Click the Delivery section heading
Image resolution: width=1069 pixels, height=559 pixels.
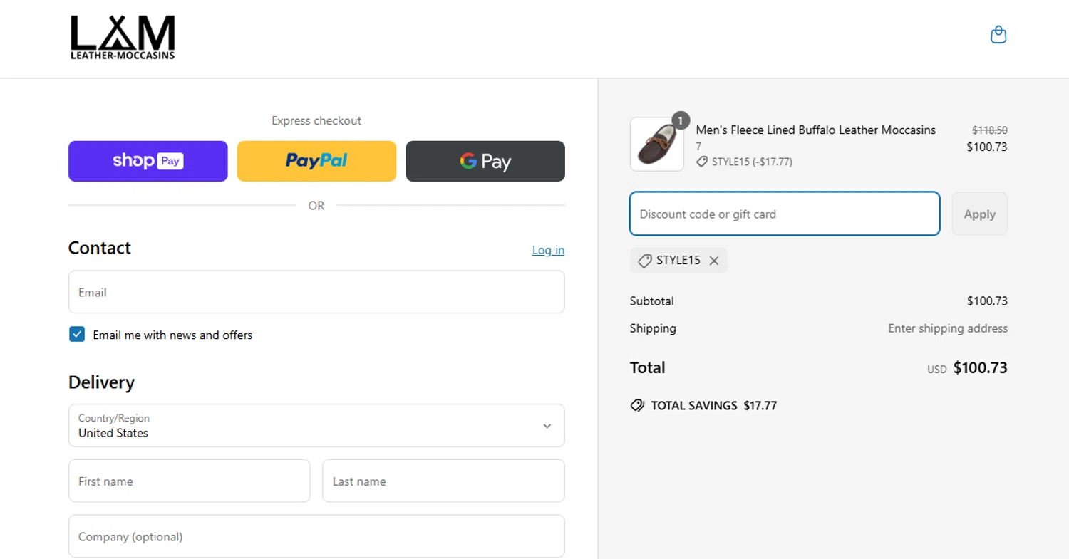coord(101,382)
